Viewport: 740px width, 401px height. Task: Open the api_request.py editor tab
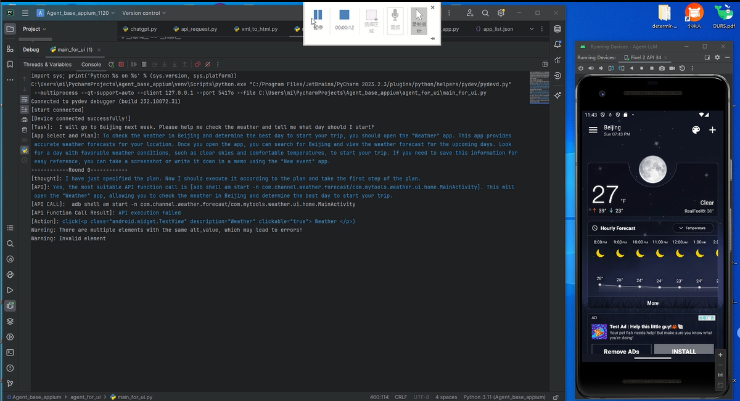pos(194,29)
